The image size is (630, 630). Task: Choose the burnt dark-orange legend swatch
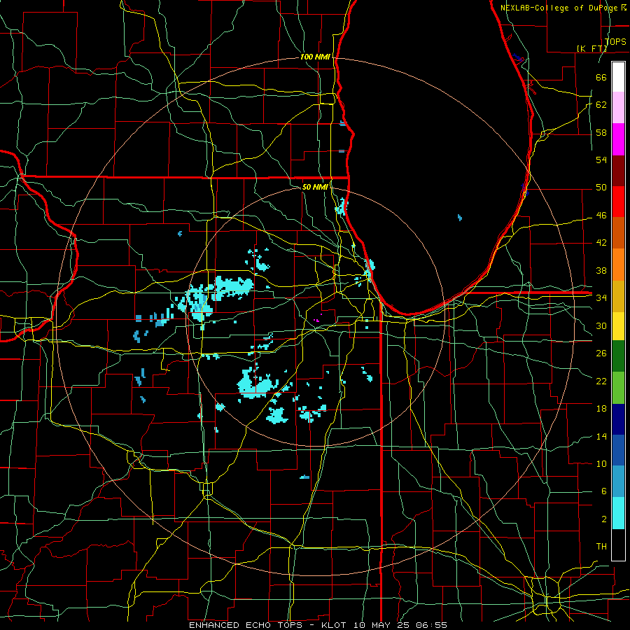coord(618,233)
